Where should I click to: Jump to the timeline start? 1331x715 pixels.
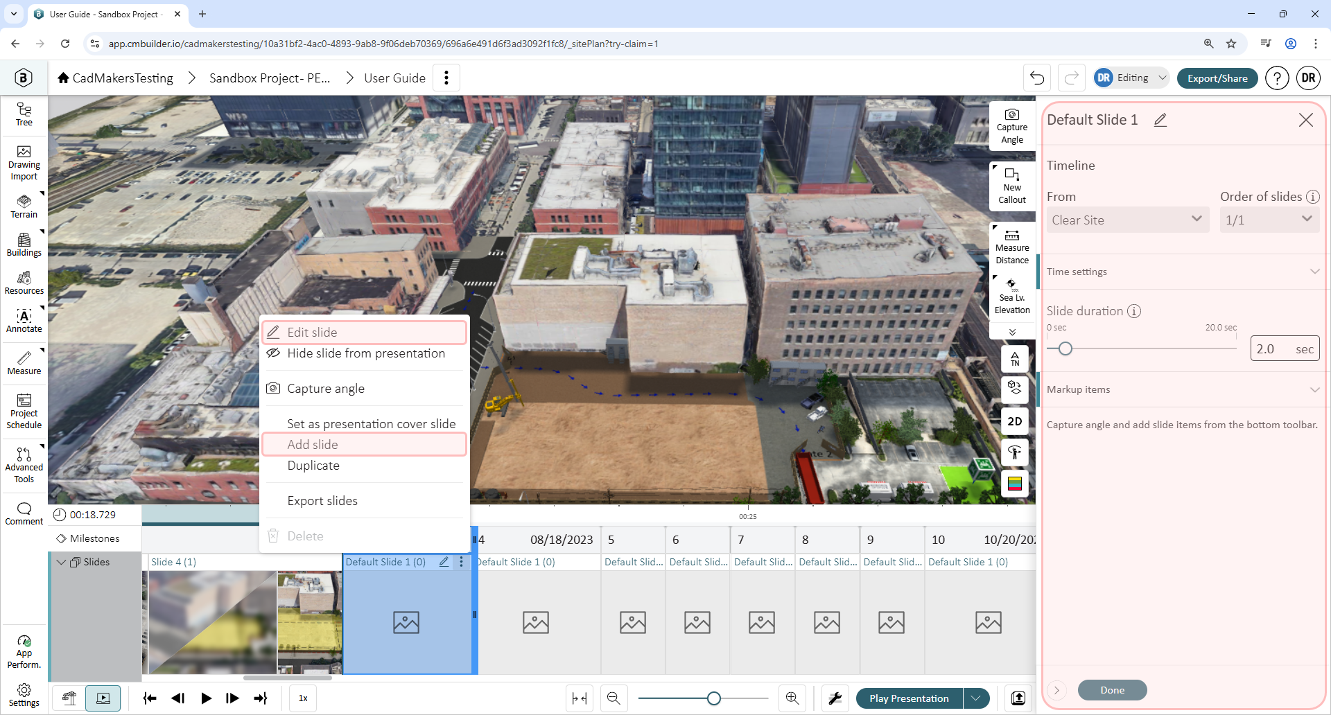(150, 698)
